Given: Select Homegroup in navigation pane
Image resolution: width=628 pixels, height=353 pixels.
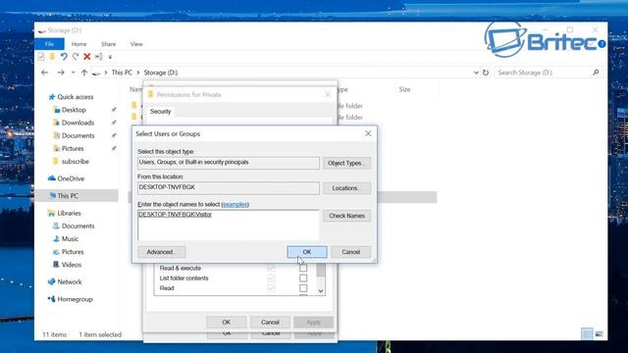Looking at the screenshot, I should pos(75,299).
